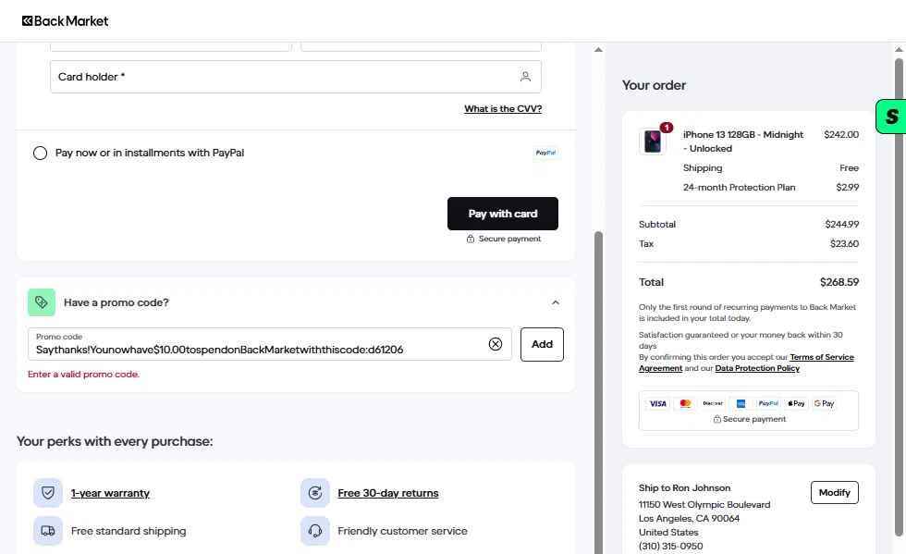Open the Data Protection Policy link

pyautogui.click(x=757, y=368)
